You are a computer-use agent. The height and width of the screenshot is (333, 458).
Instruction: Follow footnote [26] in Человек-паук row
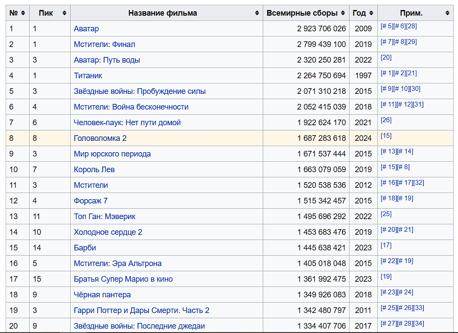(x=386, y=120)
